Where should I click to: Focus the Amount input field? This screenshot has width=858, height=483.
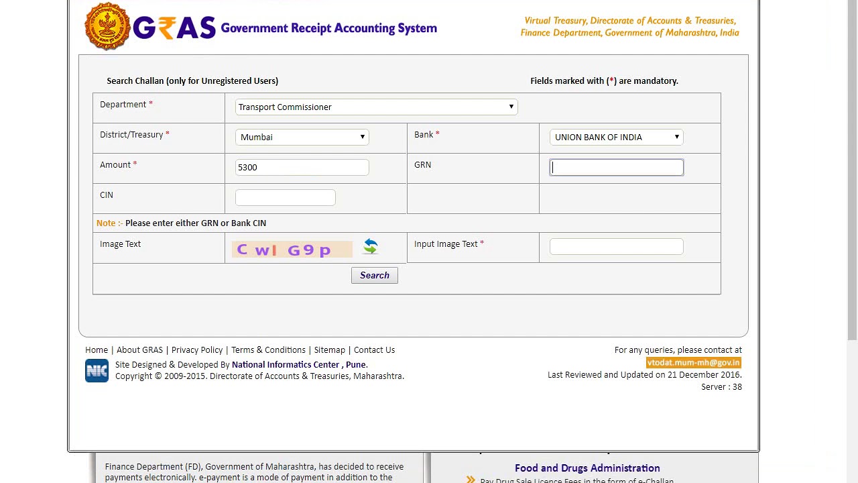click(302, 167)
